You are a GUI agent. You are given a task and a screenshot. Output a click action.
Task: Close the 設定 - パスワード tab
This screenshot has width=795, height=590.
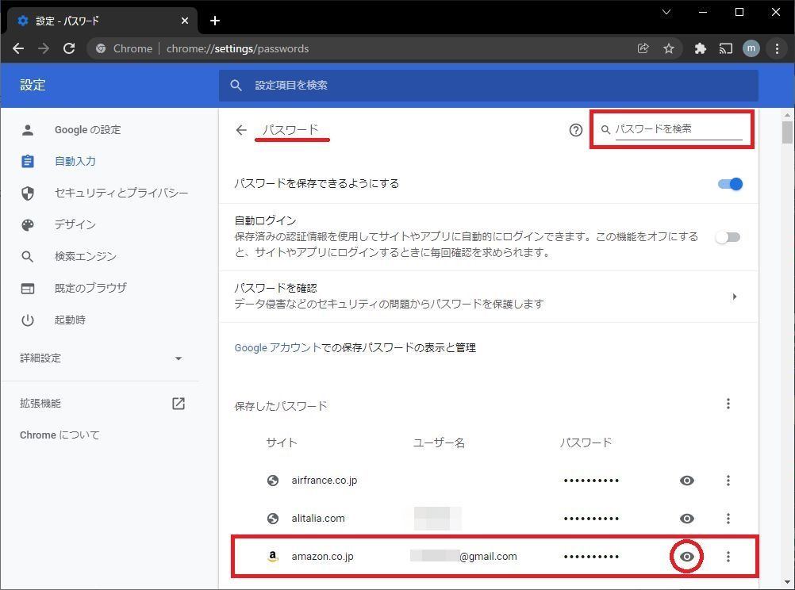[185, 21]
